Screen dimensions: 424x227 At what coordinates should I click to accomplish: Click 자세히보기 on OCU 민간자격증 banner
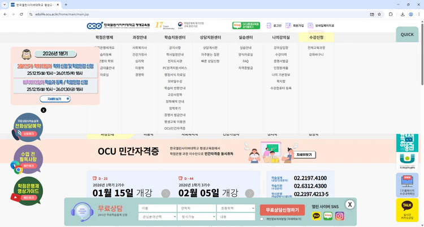coord(304,154)
